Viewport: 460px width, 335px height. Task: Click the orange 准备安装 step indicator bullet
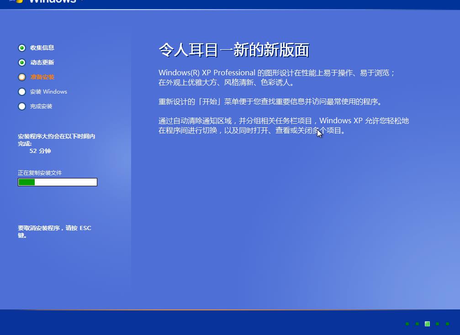coord(22,77)
